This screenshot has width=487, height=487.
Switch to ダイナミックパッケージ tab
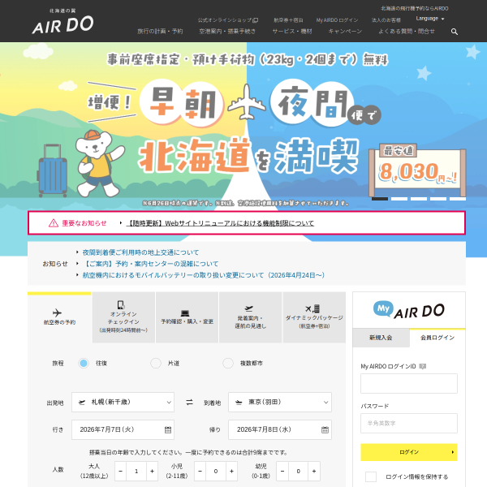pyautogui.click(x=314, y=317)
